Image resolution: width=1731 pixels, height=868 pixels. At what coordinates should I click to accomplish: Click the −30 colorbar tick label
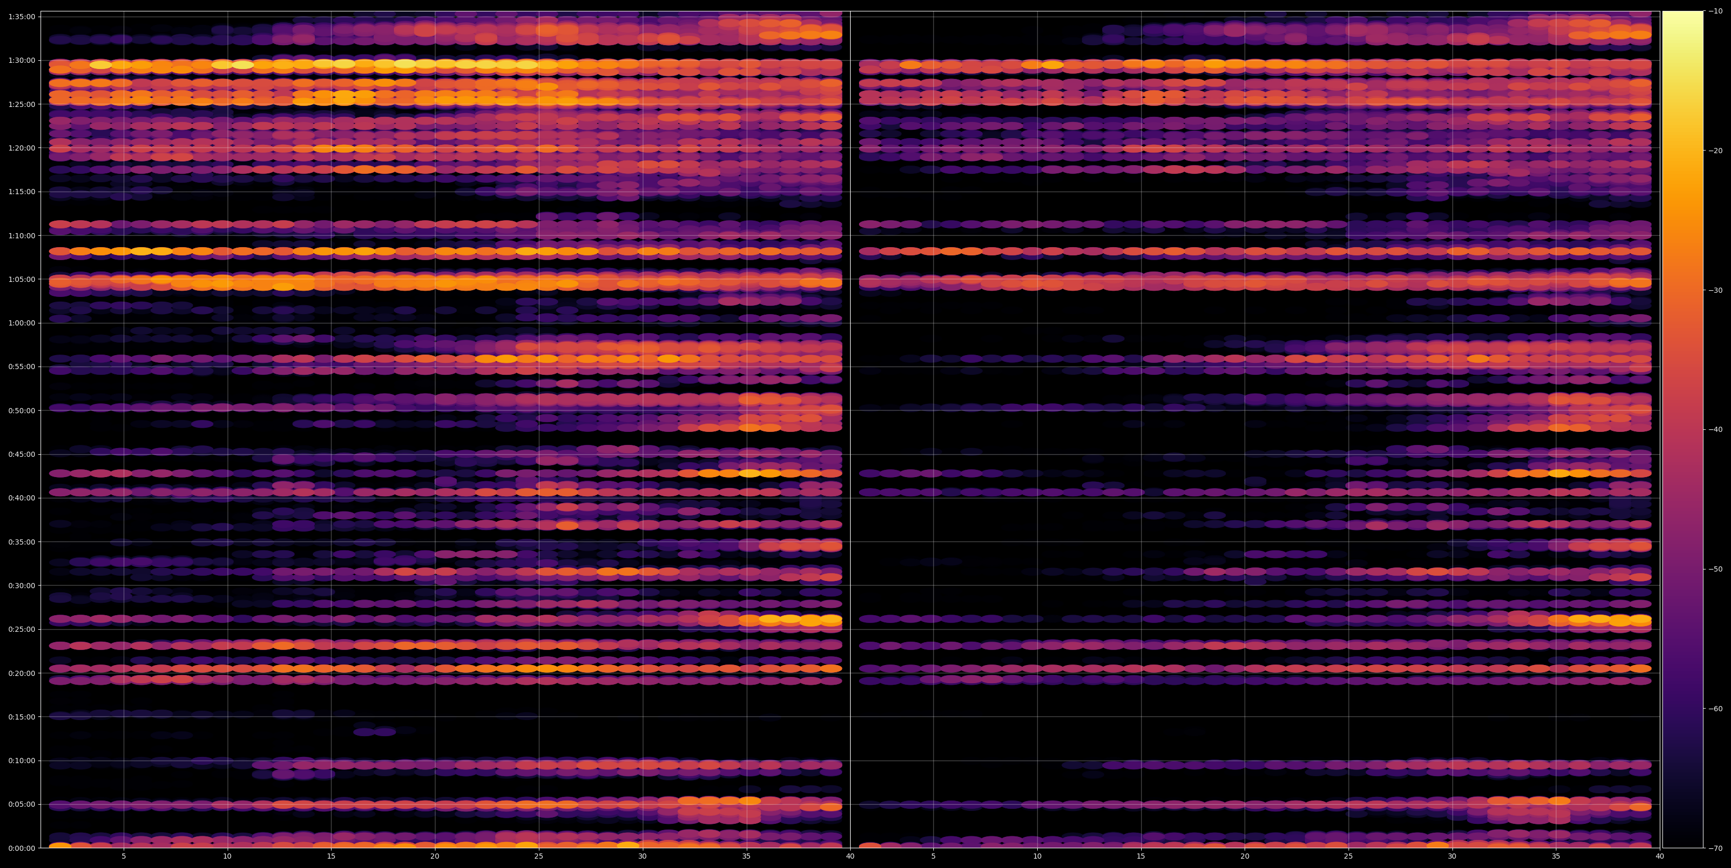point(1715,290)
